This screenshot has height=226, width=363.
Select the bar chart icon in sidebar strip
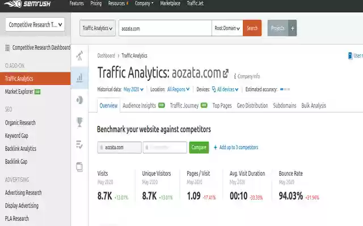pyautogui.click(x=79, y=78)
